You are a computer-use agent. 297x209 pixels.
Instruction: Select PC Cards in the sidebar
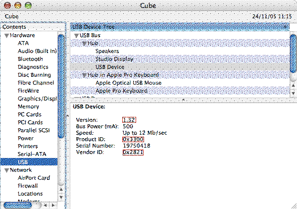(x=30, y=114)
